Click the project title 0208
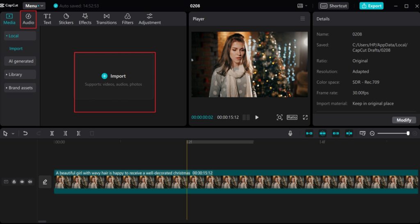 coord(195,6)
